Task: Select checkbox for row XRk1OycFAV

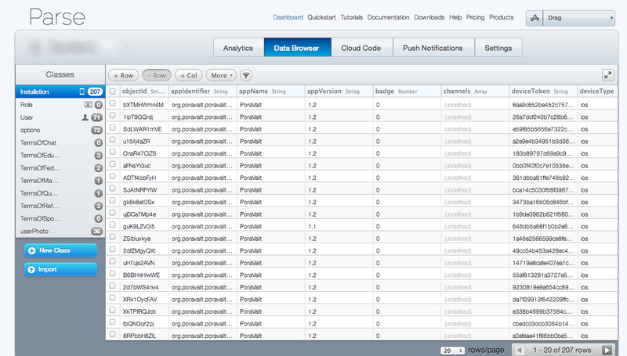Action: [113, 298]
